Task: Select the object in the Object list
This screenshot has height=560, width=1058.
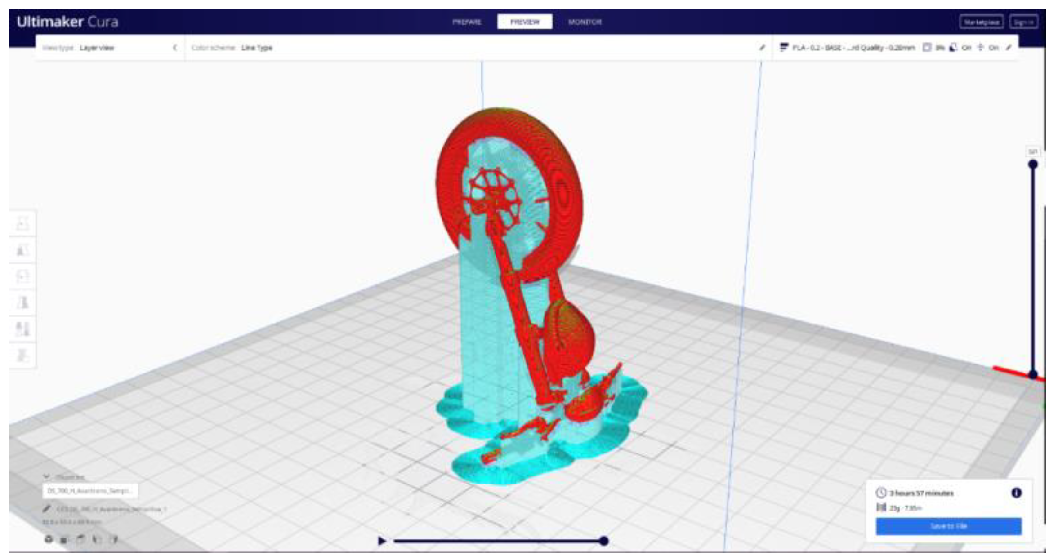Action: (x=90, y=491)
